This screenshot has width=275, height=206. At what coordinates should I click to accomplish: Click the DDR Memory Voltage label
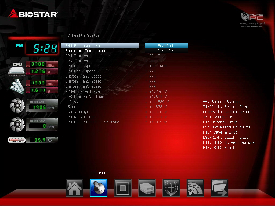tap(85, 97)
